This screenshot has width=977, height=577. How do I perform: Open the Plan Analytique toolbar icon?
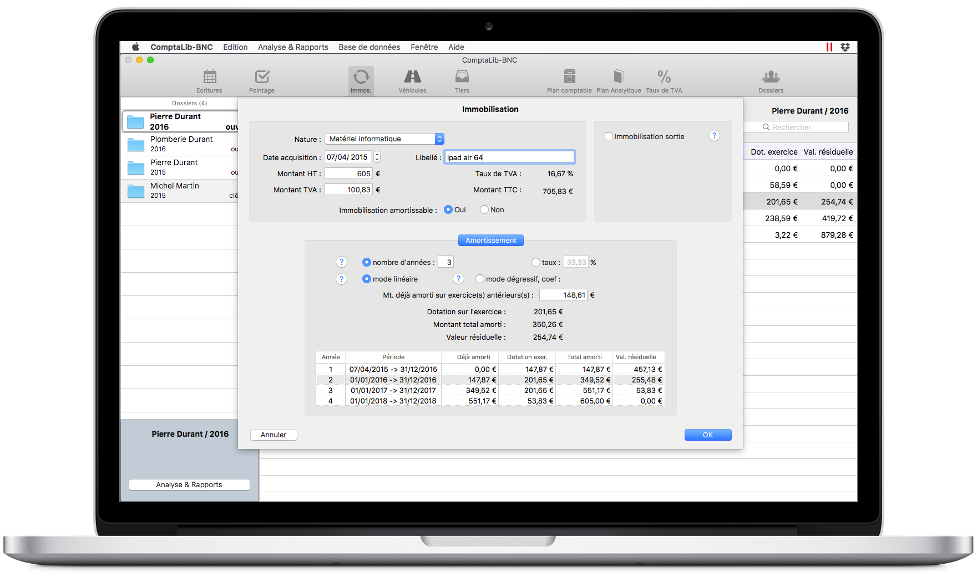[x=619, y=81]
